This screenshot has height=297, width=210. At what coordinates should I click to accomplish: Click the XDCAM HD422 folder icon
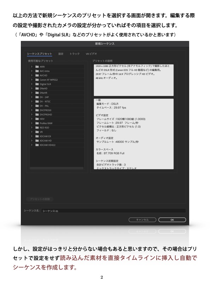(37, 145)
